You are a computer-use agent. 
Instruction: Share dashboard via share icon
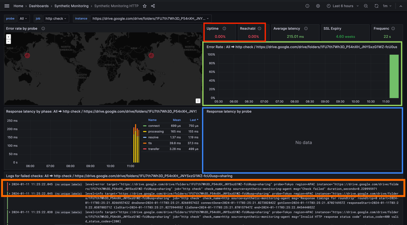pyautogui.click(x=153, y=6)
